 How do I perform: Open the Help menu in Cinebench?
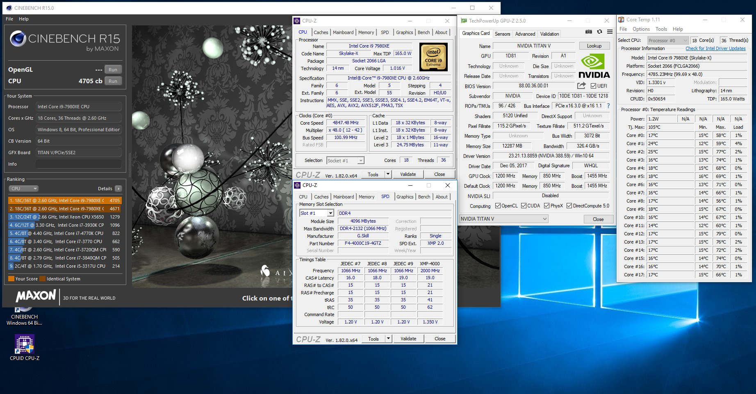click(24, 19)
